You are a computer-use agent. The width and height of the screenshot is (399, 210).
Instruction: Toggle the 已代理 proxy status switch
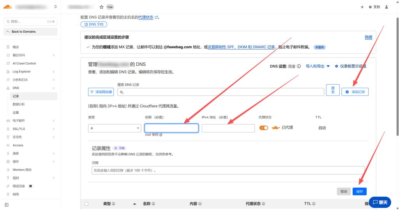click(264, 128)
